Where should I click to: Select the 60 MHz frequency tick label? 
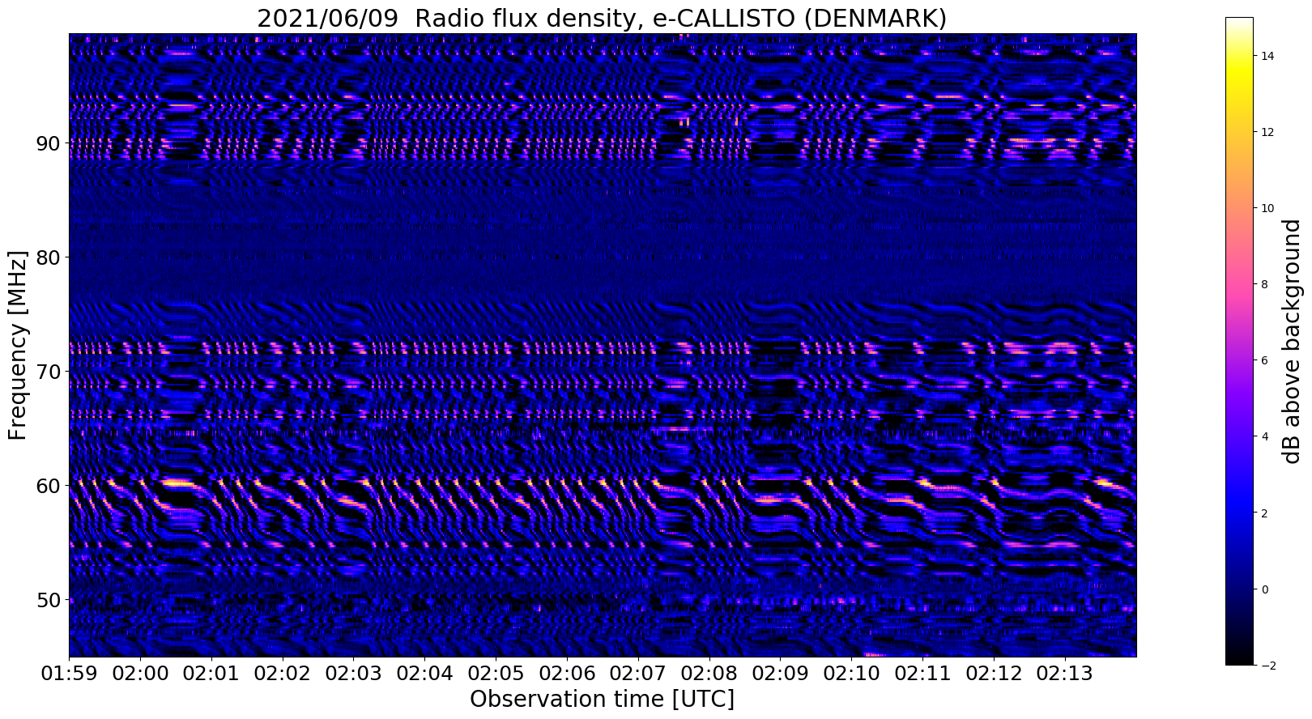tap(49, 486)
